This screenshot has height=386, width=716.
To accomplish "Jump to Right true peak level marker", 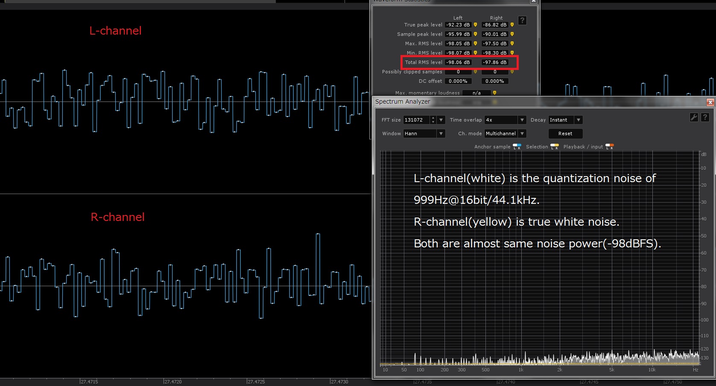I will tap(512, 25).
